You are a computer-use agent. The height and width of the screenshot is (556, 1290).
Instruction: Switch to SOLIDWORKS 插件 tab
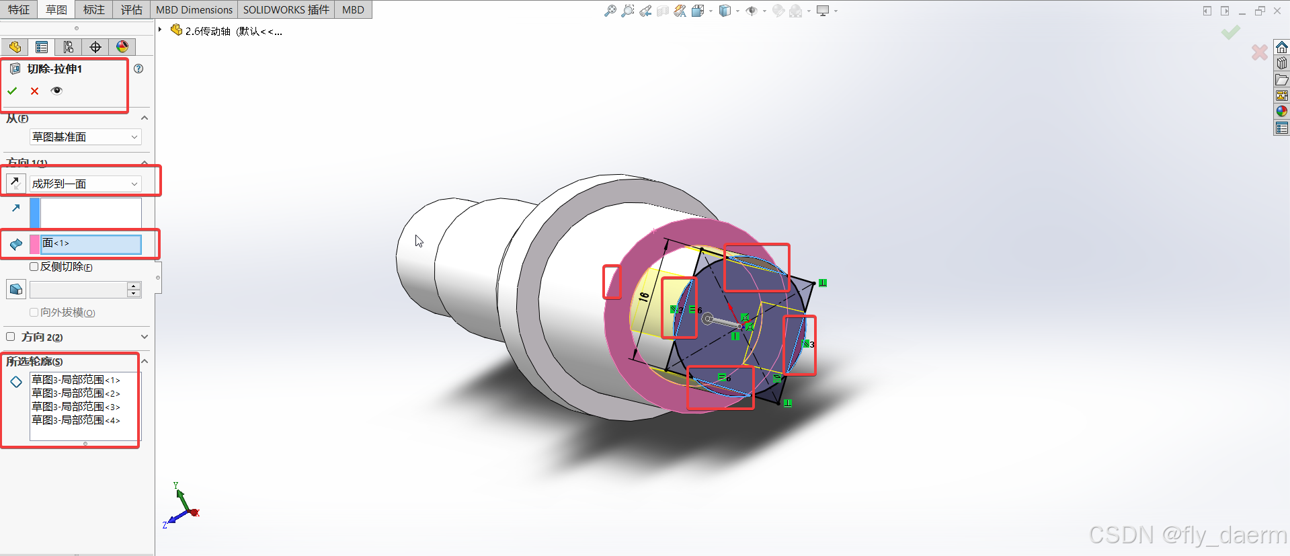286,9
